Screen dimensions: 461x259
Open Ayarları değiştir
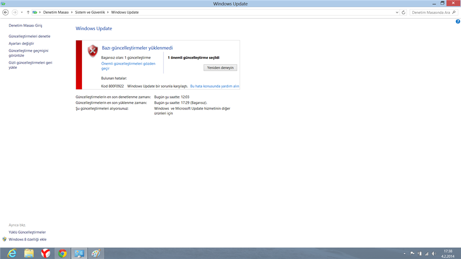coord(21,44)
